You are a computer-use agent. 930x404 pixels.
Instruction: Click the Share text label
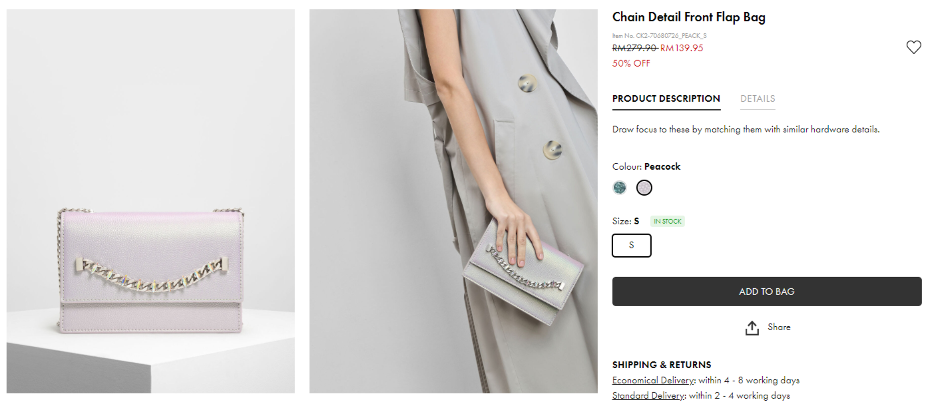tap(779, 327)
